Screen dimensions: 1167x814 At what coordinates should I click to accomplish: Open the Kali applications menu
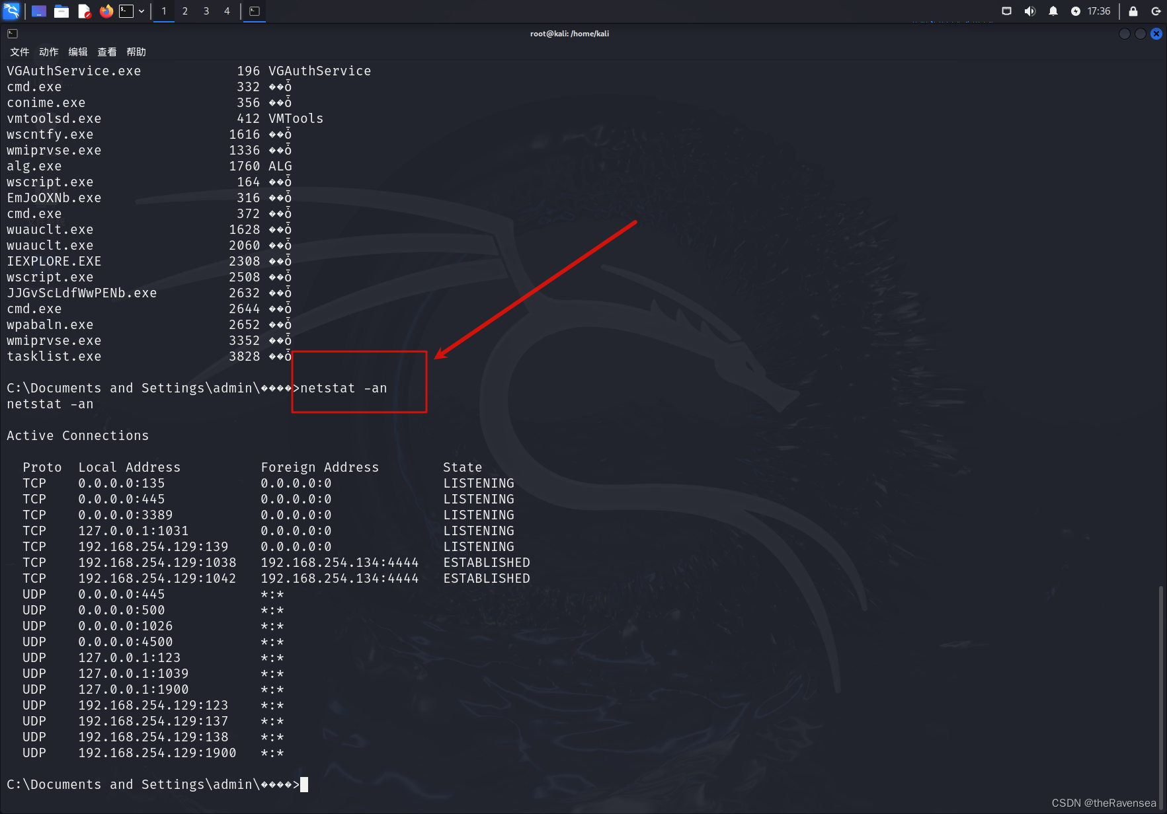click(11, 11)
